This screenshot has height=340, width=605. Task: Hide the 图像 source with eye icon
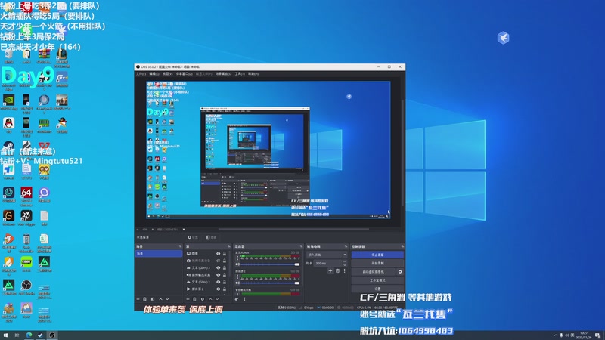(x=219, y=254)
